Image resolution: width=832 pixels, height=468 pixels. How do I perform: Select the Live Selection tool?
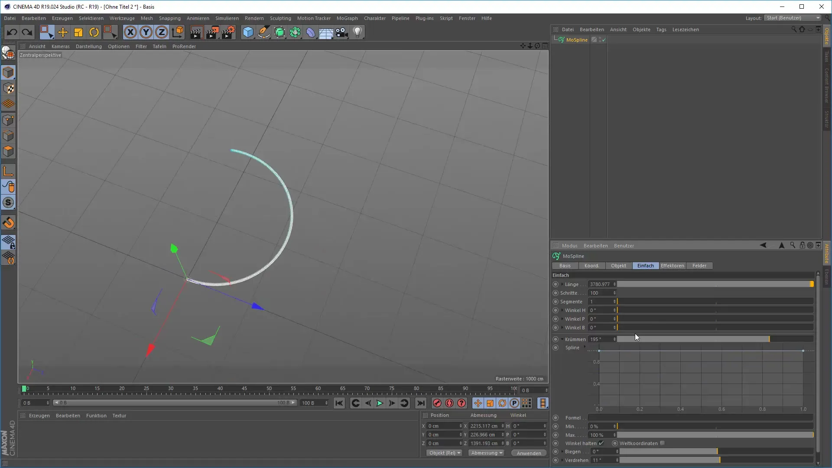46,32
